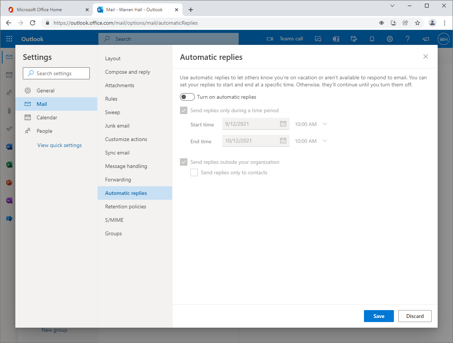
Task: Open the chat icon in the top bar
Action: [x=318, y=39]
